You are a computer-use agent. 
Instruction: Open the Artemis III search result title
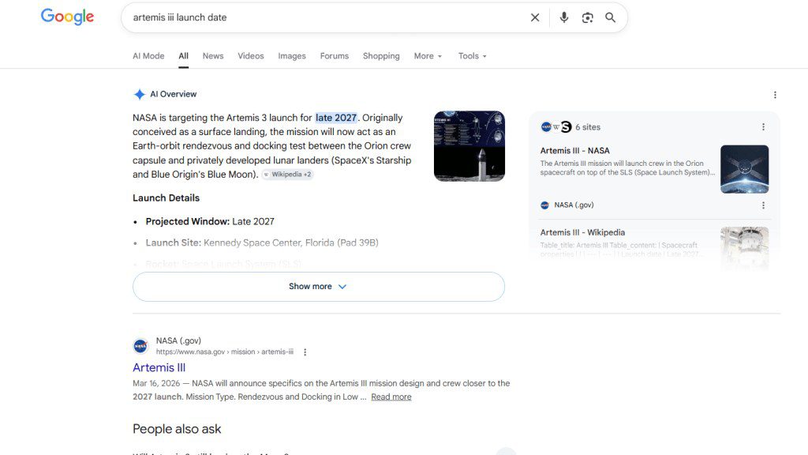[x=159, y=368]
